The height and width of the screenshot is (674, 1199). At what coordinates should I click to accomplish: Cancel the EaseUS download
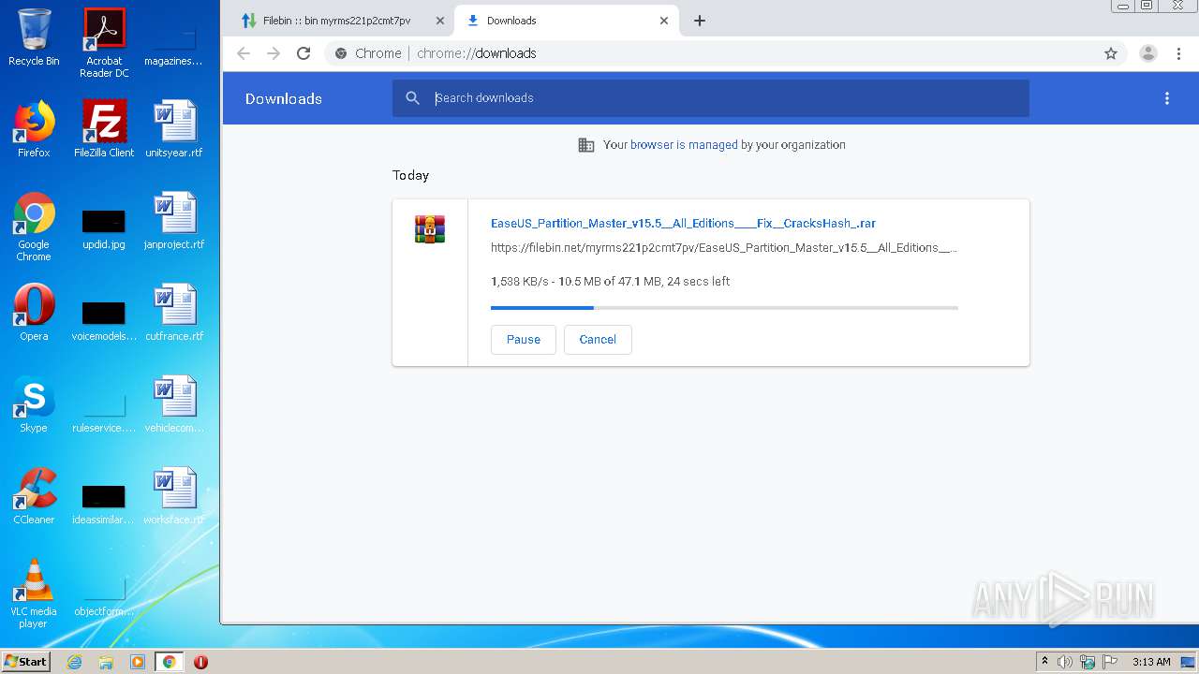[598, 340]
